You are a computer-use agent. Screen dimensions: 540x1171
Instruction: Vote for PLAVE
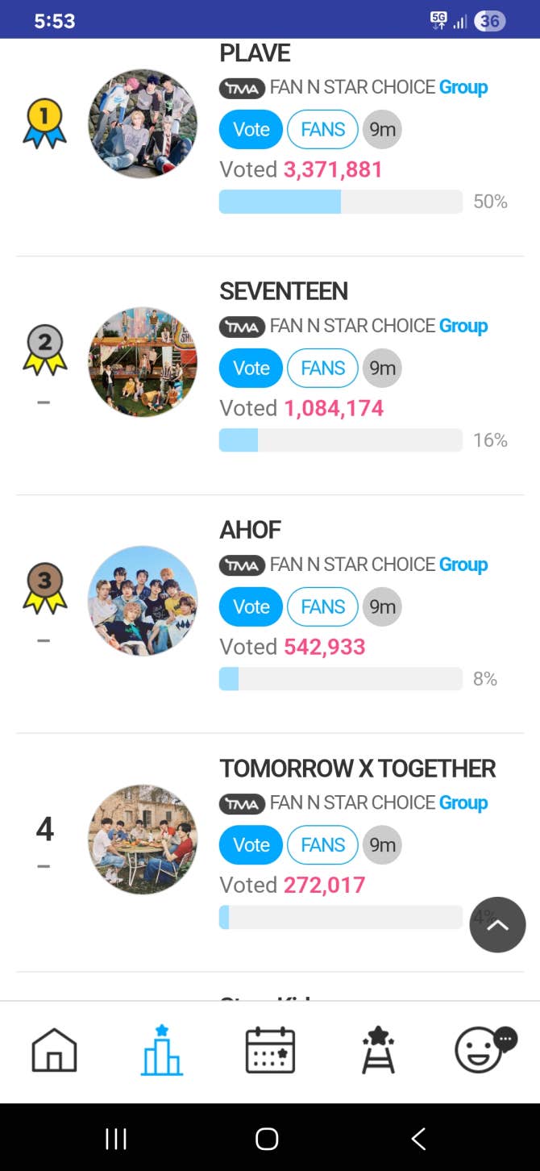[x=251, y=130]
